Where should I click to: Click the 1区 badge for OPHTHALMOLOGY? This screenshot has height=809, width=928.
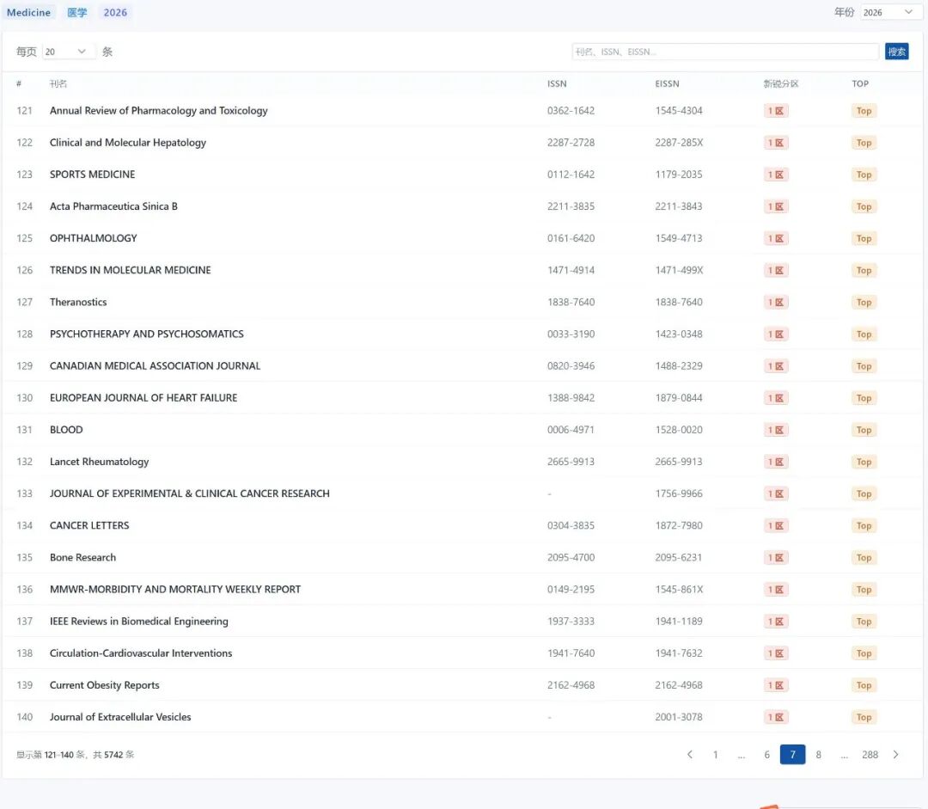(776, 238)
